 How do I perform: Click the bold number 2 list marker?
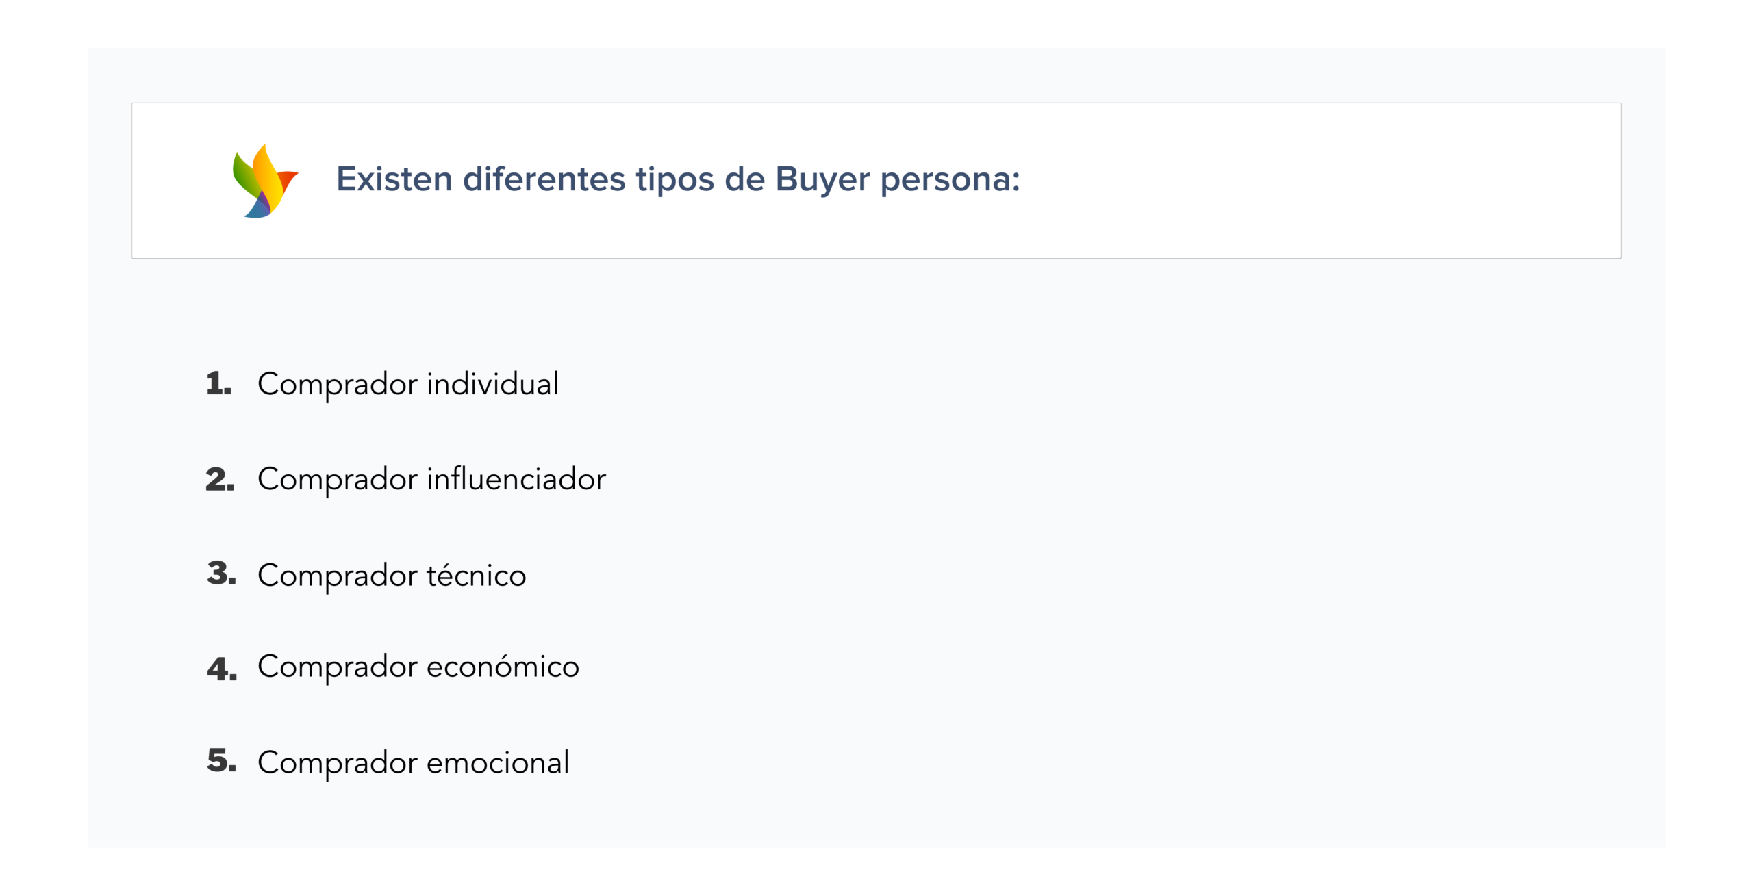220,479
